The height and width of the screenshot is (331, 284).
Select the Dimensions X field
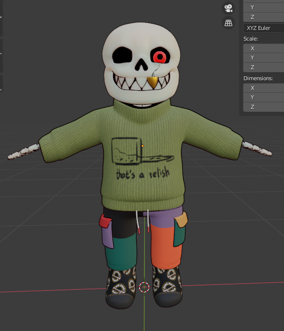(264, 88)
